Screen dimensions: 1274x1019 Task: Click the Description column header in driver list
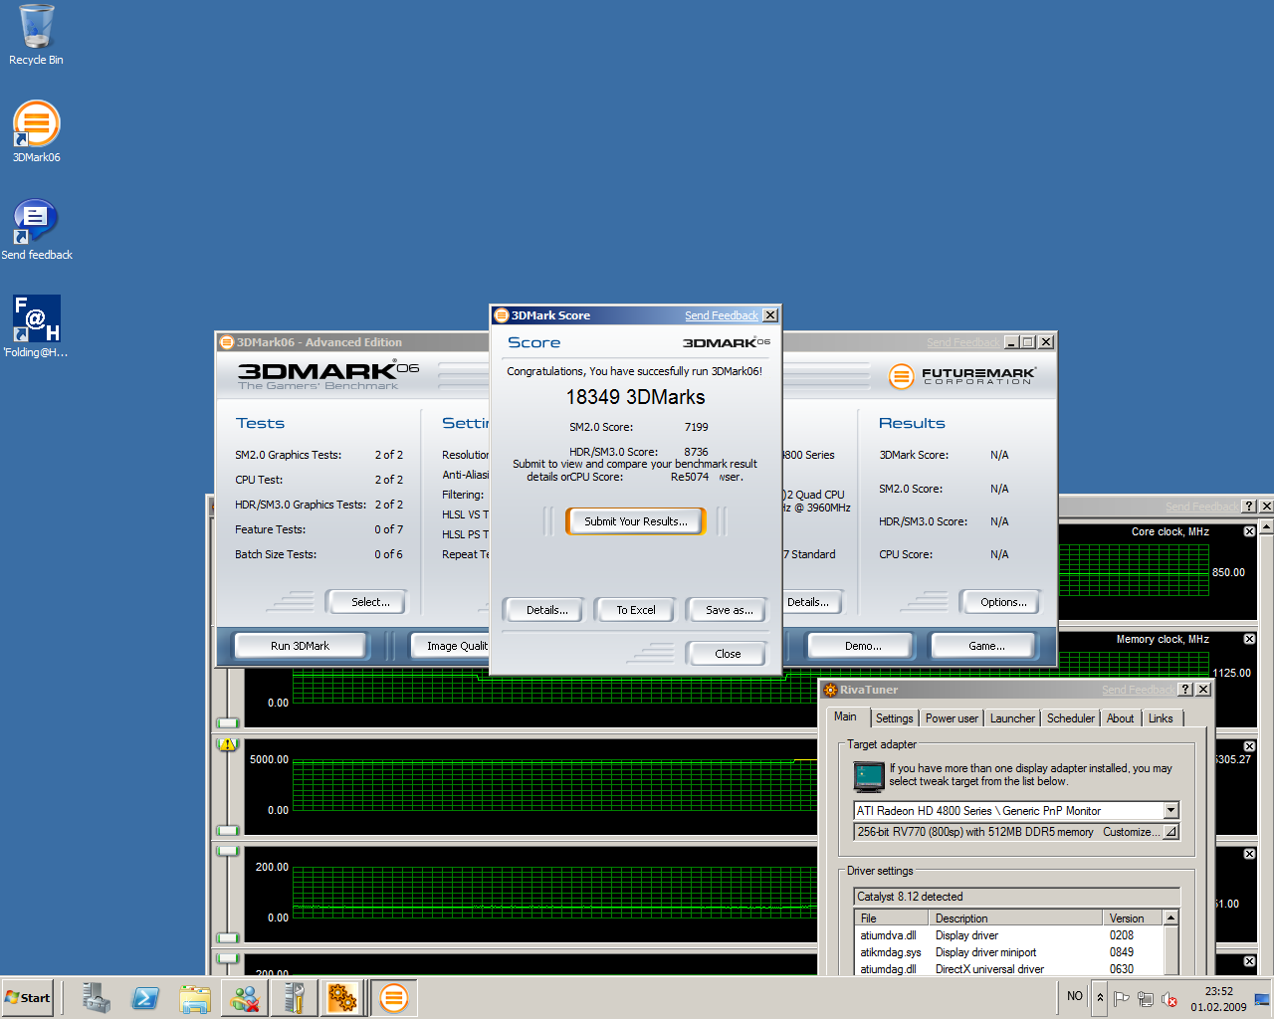[x=1016, y=918]
